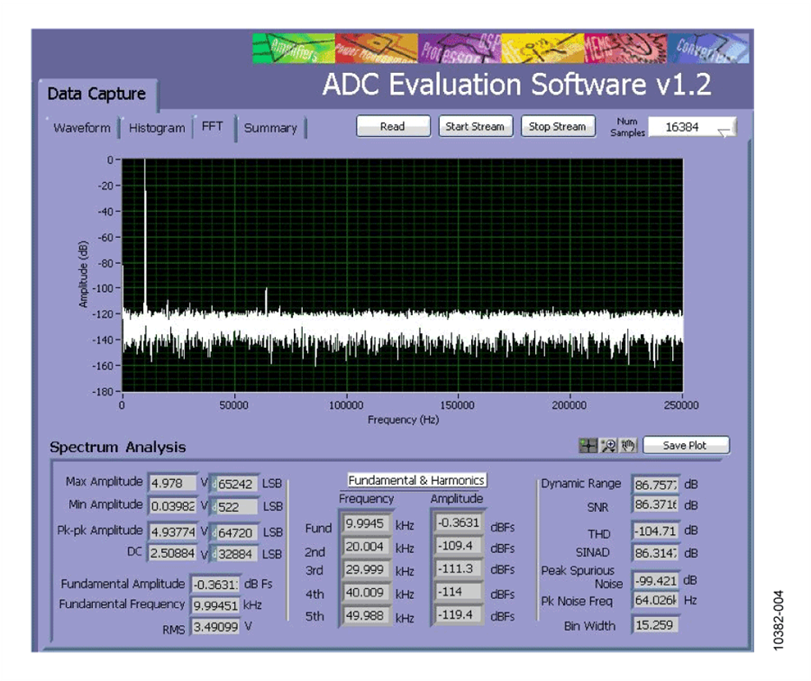The height and width of the screenshot is (681, 811).
Task: Toggle Min Amplitude LSB radix indicator
Action: point(214,507)
